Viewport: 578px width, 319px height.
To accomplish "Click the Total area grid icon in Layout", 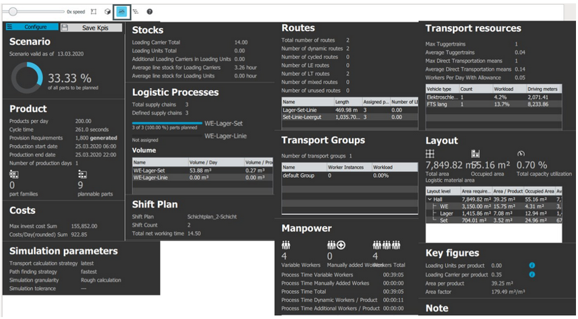I will click(430, 154).
